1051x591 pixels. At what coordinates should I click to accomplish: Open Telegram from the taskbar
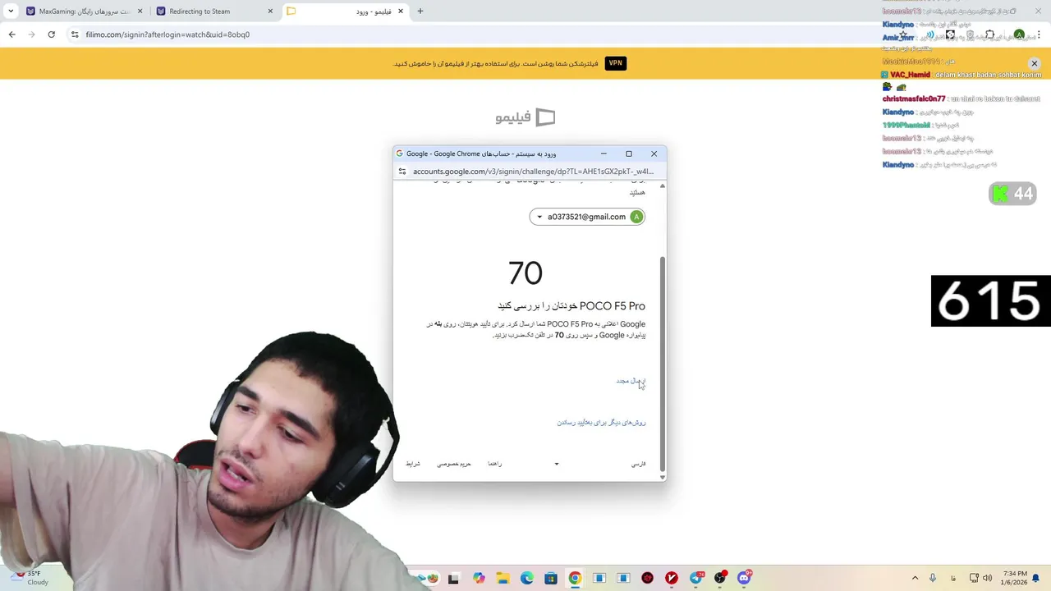(697, 579)
